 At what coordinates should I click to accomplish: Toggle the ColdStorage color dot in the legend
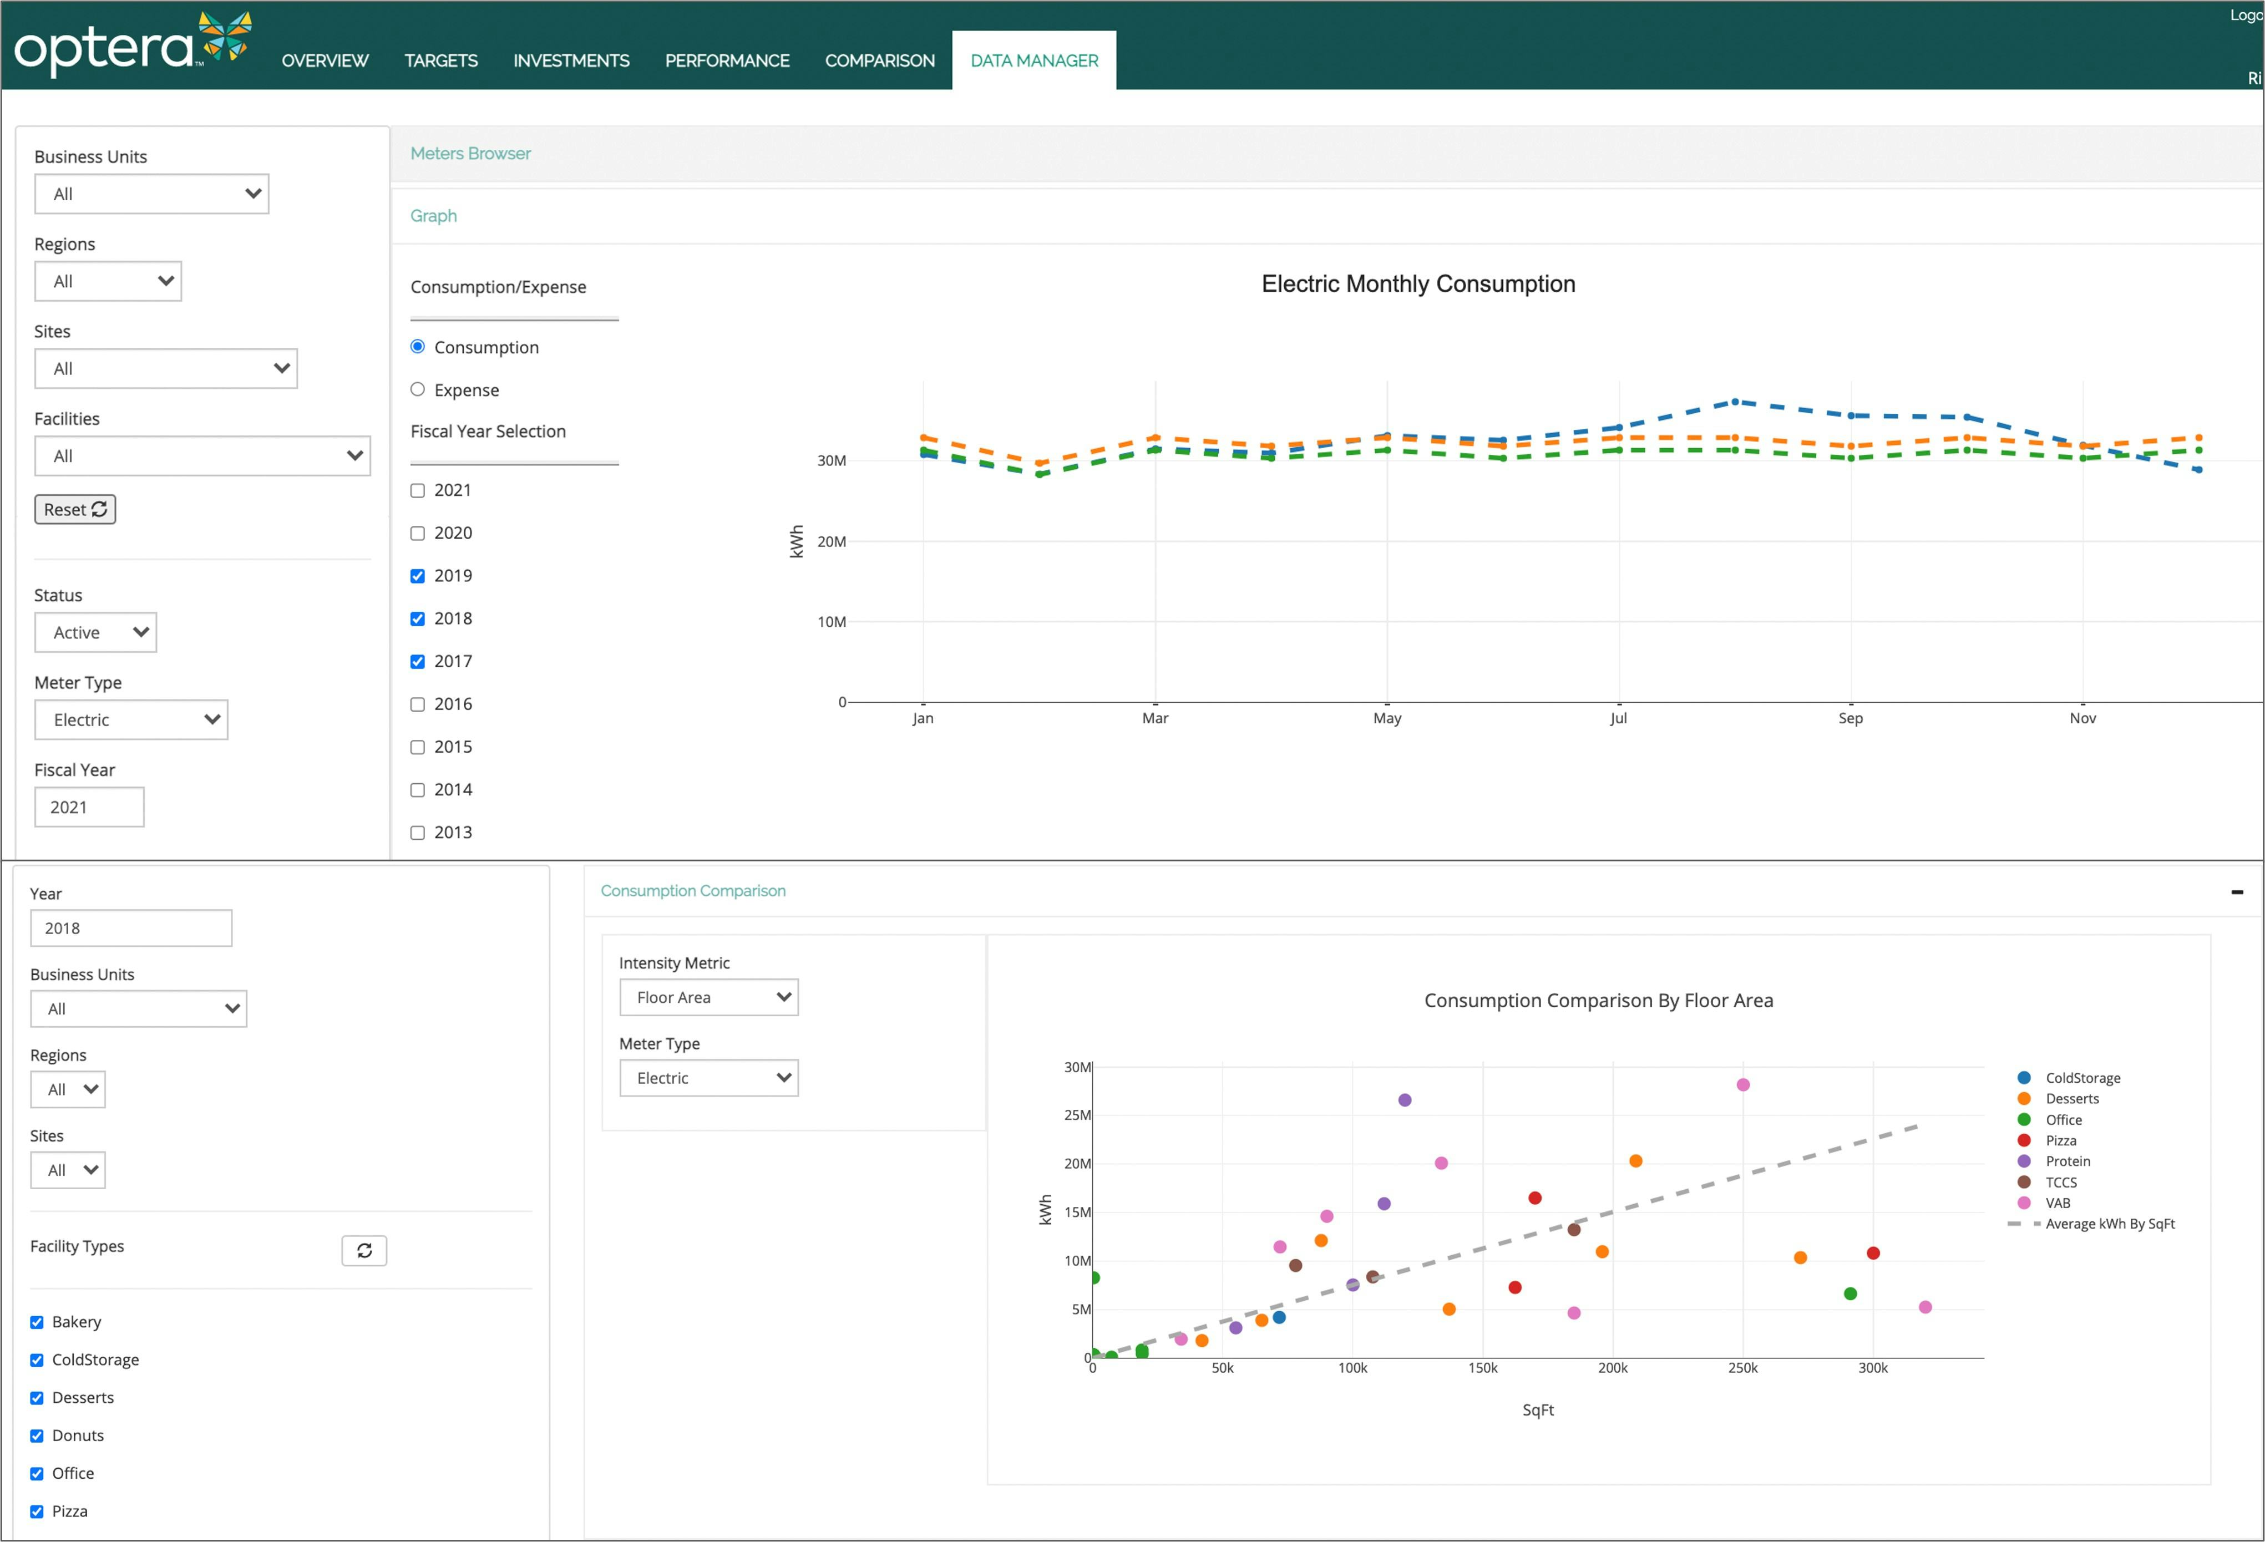pyautogui.click(x=2024, y=1077)
